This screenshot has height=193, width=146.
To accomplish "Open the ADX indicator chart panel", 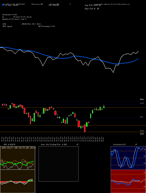I will 18,158.
